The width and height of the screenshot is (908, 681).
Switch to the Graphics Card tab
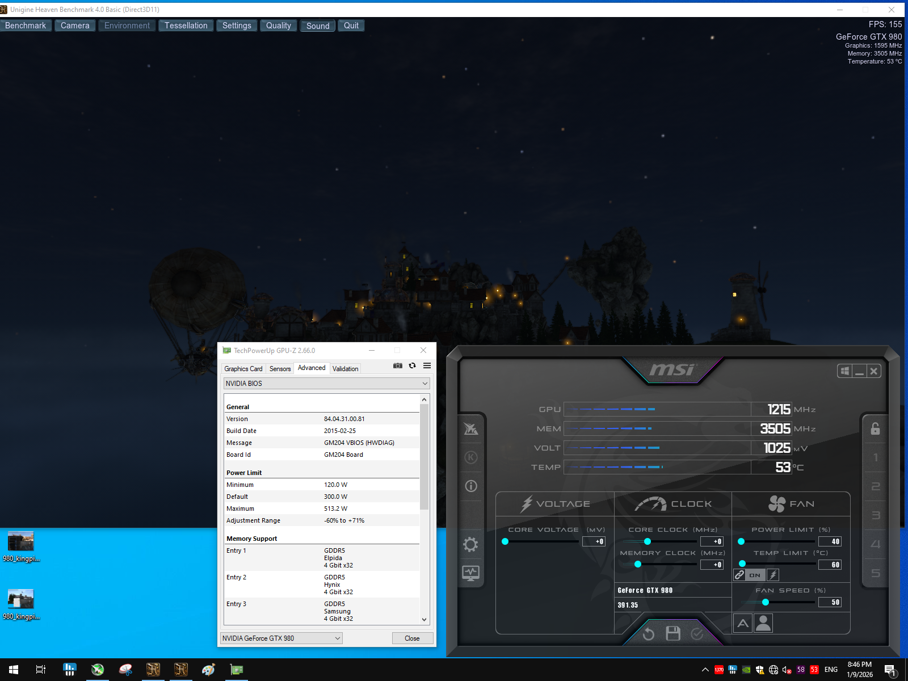click(243, 369)
